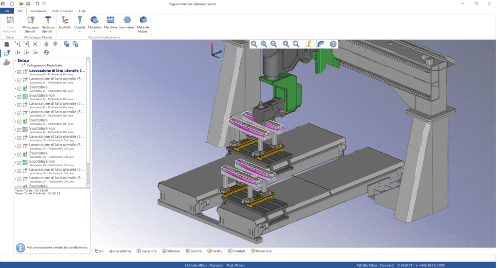
Task: Click the operations tree scrollbar down arrow
Action: 88,185
